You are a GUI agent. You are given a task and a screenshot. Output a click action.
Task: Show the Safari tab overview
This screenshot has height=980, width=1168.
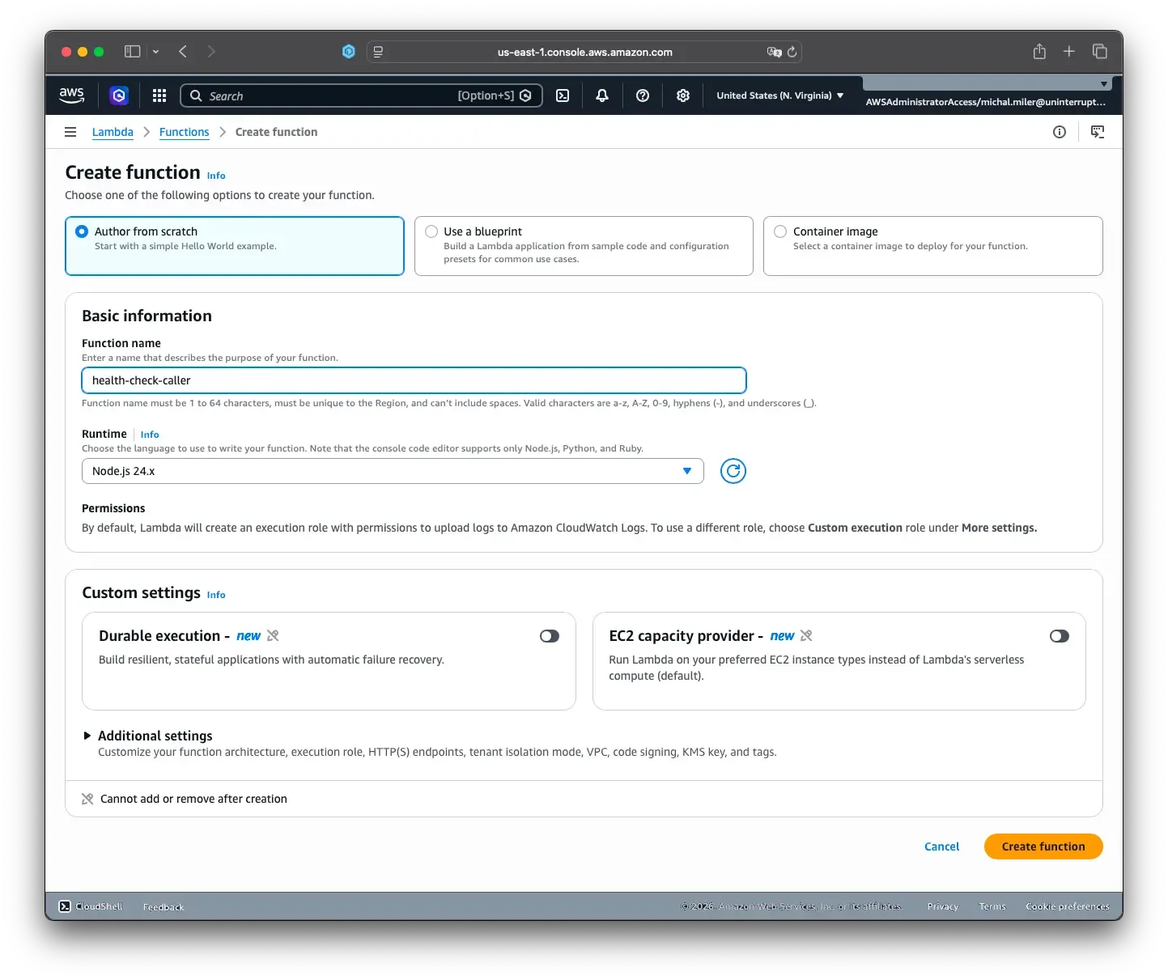click(1100, 52)
